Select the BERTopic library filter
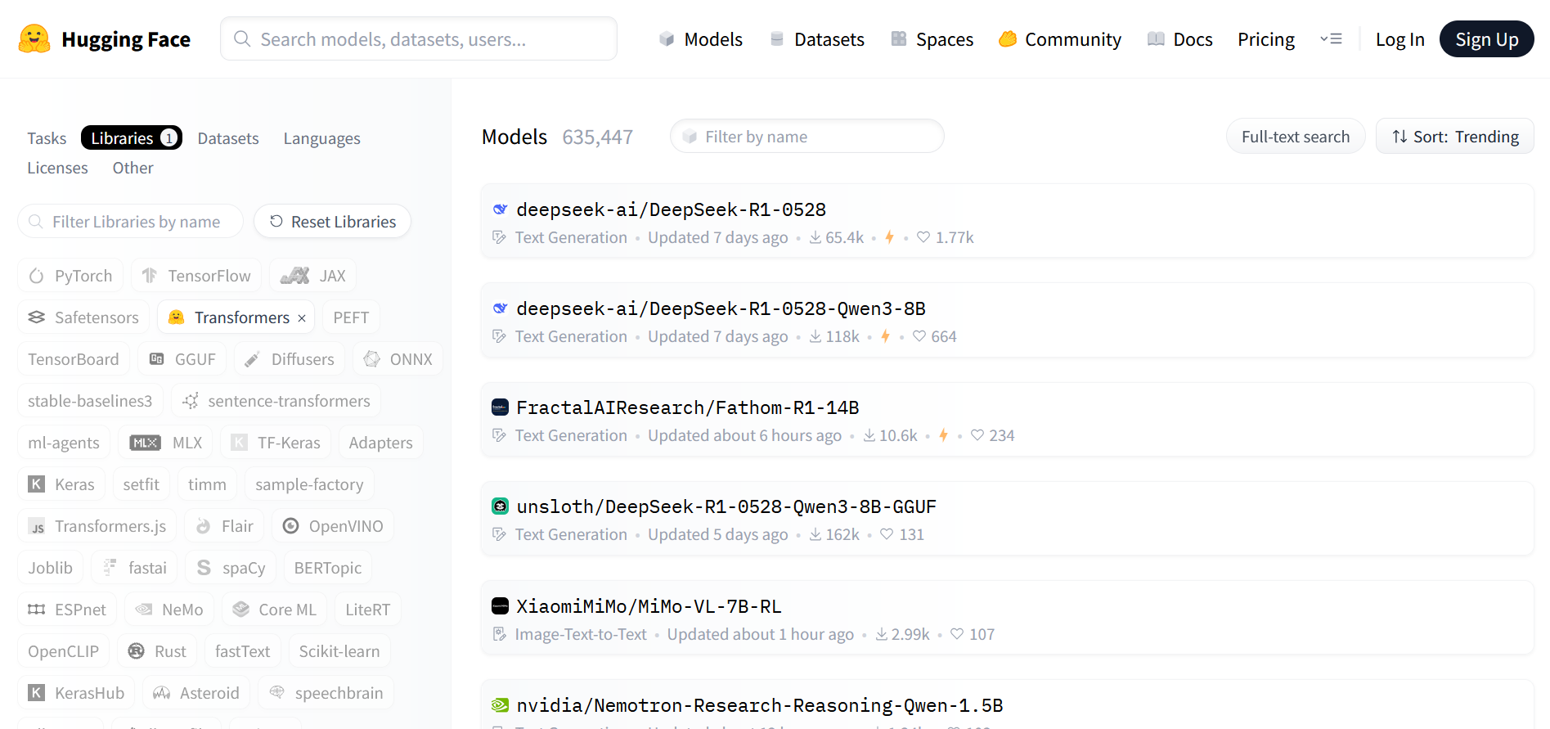Image resolution: width=1550 pixels, height=729 pixels. coord(328,568)
